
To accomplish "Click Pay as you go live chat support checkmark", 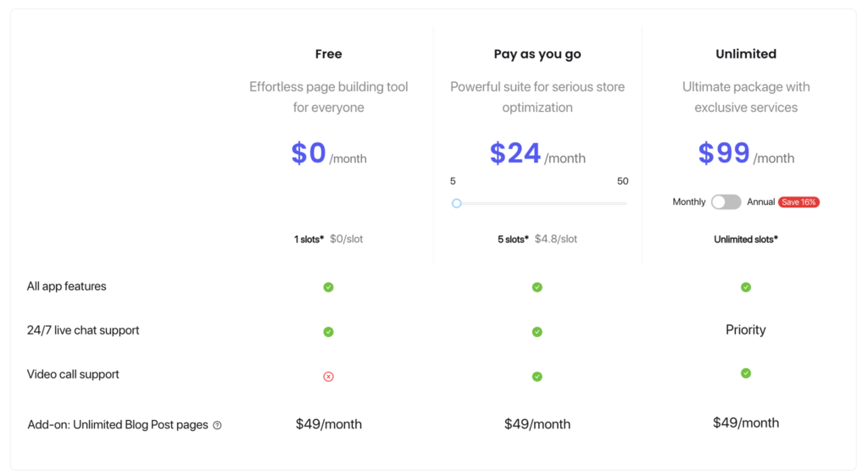I will [537, 332].
